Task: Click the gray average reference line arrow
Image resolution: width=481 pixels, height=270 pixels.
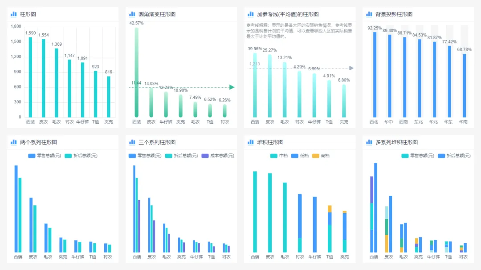Action: 351,68
